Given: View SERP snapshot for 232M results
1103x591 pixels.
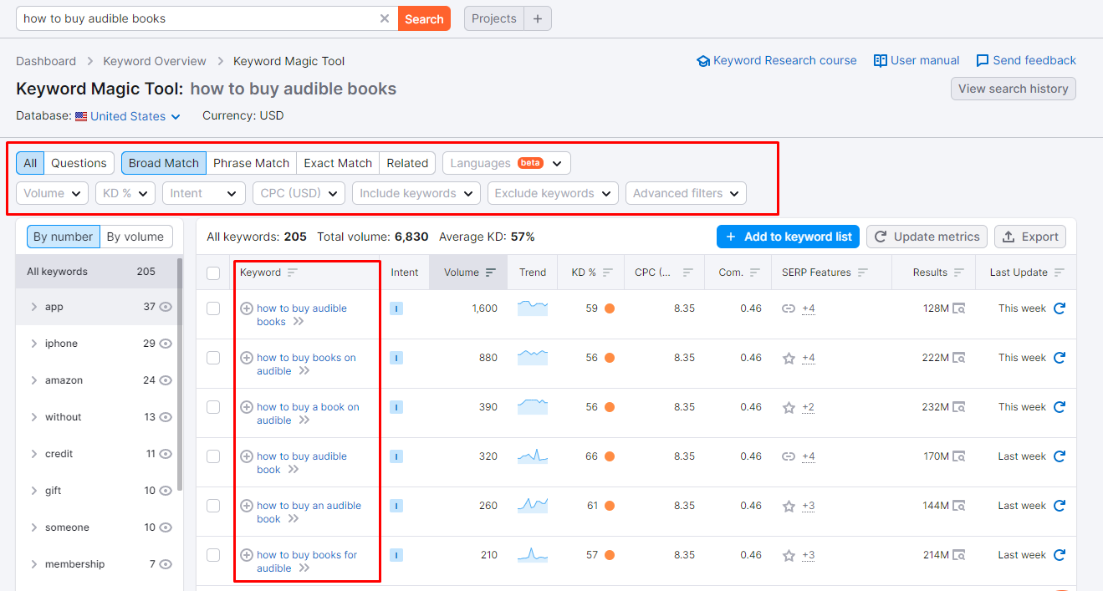Looking at the screenshot, I should click(959, 407).
